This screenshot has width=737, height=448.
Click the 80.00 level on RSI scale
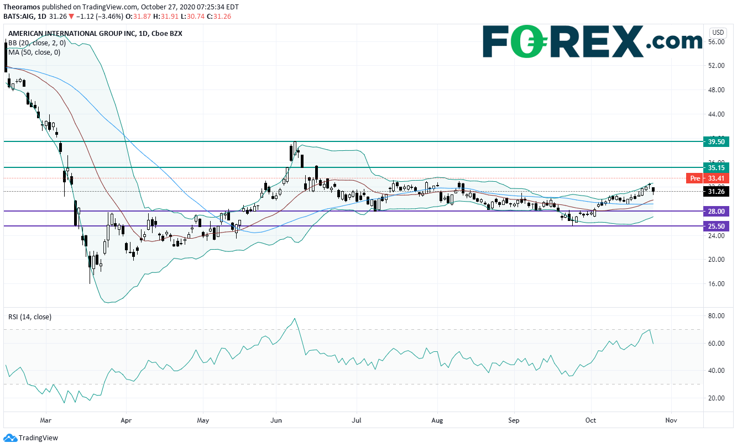pyautogui.click(x=715, y=316)
